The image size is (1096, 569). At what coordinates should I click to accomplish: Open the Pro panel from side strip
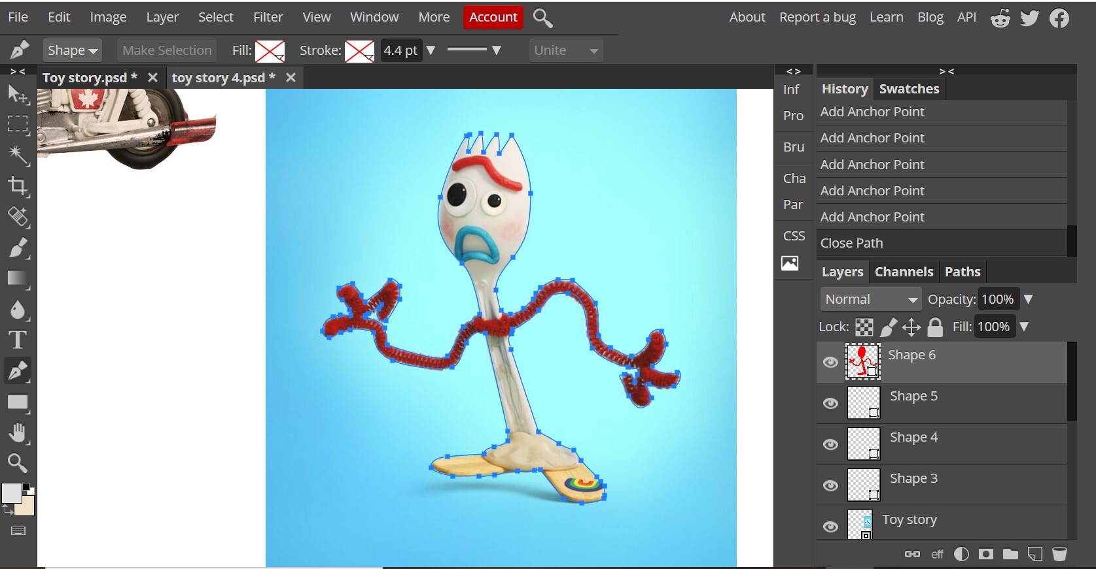(793, 116)
